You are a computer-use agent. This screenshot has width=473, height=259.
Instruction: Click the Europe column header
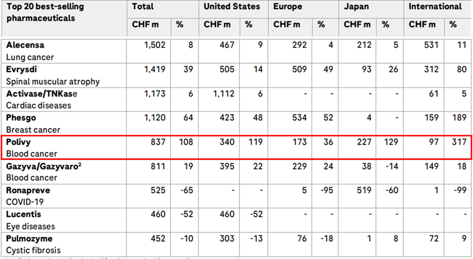[288, 7]
